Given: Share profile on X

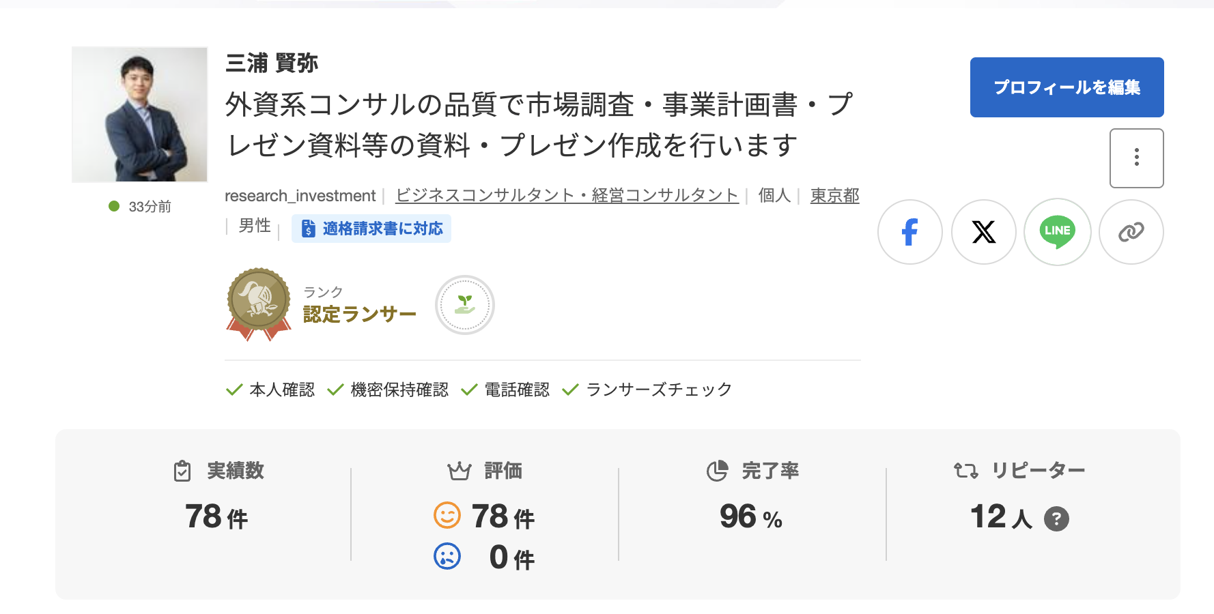Looking at the screenshot, I should pos(983,232).
